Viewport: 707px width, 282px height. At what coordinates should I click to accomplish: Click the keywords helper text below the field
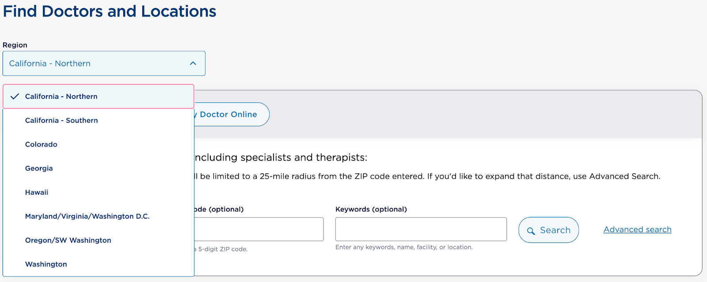point(403,247)
